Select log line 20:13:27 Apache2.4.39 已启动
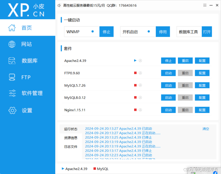Image resolution: width=221 pixels, height=174 pixels. tap(118, 129)
